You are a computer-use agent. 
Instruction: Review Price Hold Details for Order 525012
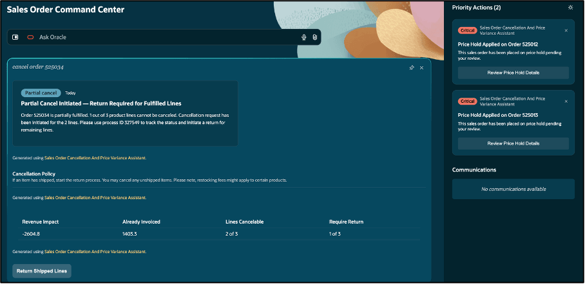click(x=513, y=73)
